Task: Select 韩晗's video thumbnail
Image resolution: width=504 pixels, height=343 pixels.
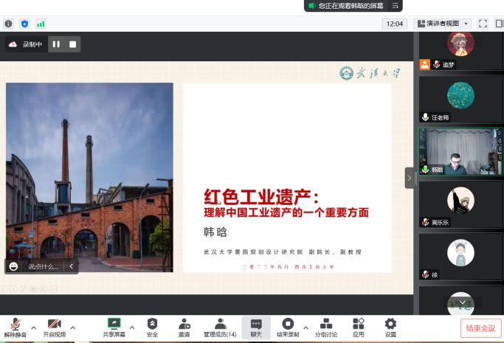Action: coord(460,151)
